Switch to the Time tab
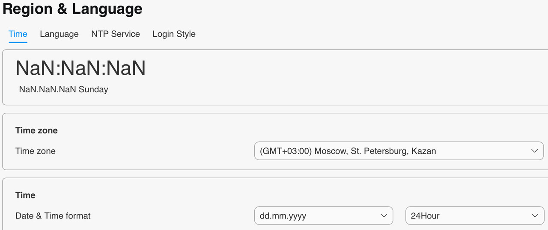 [x=18, y=34]
